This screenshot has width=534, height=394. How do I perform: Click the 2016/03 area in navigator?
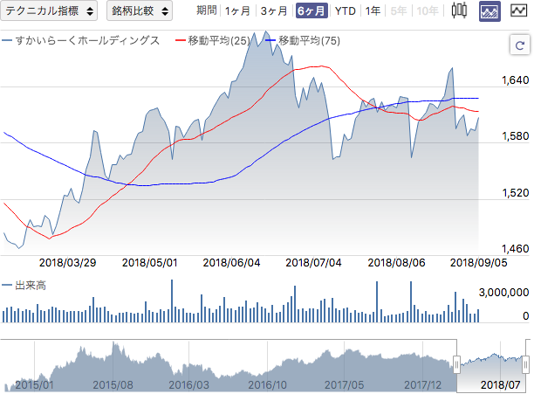tap(189, 384)
